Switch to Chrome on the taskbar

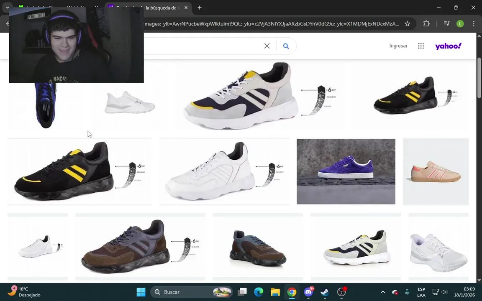(292, 292)
